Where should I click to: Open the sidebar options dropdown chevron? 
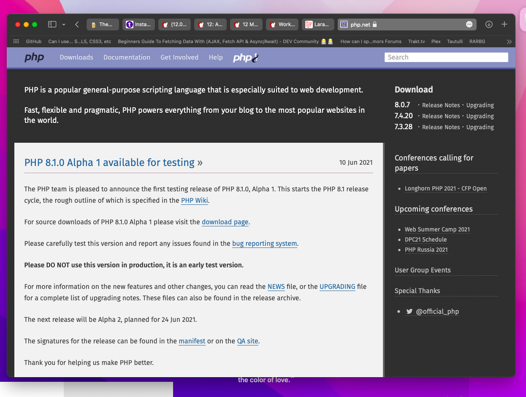click(x=64, y=24)
